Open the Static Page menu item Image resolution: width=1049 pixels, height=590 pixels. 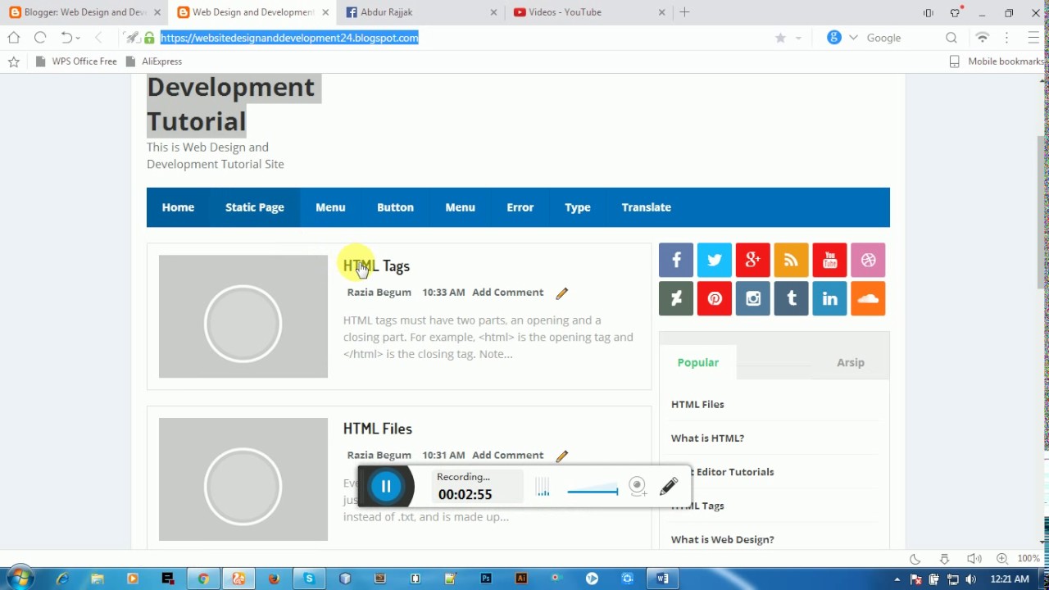coord(255,207)
